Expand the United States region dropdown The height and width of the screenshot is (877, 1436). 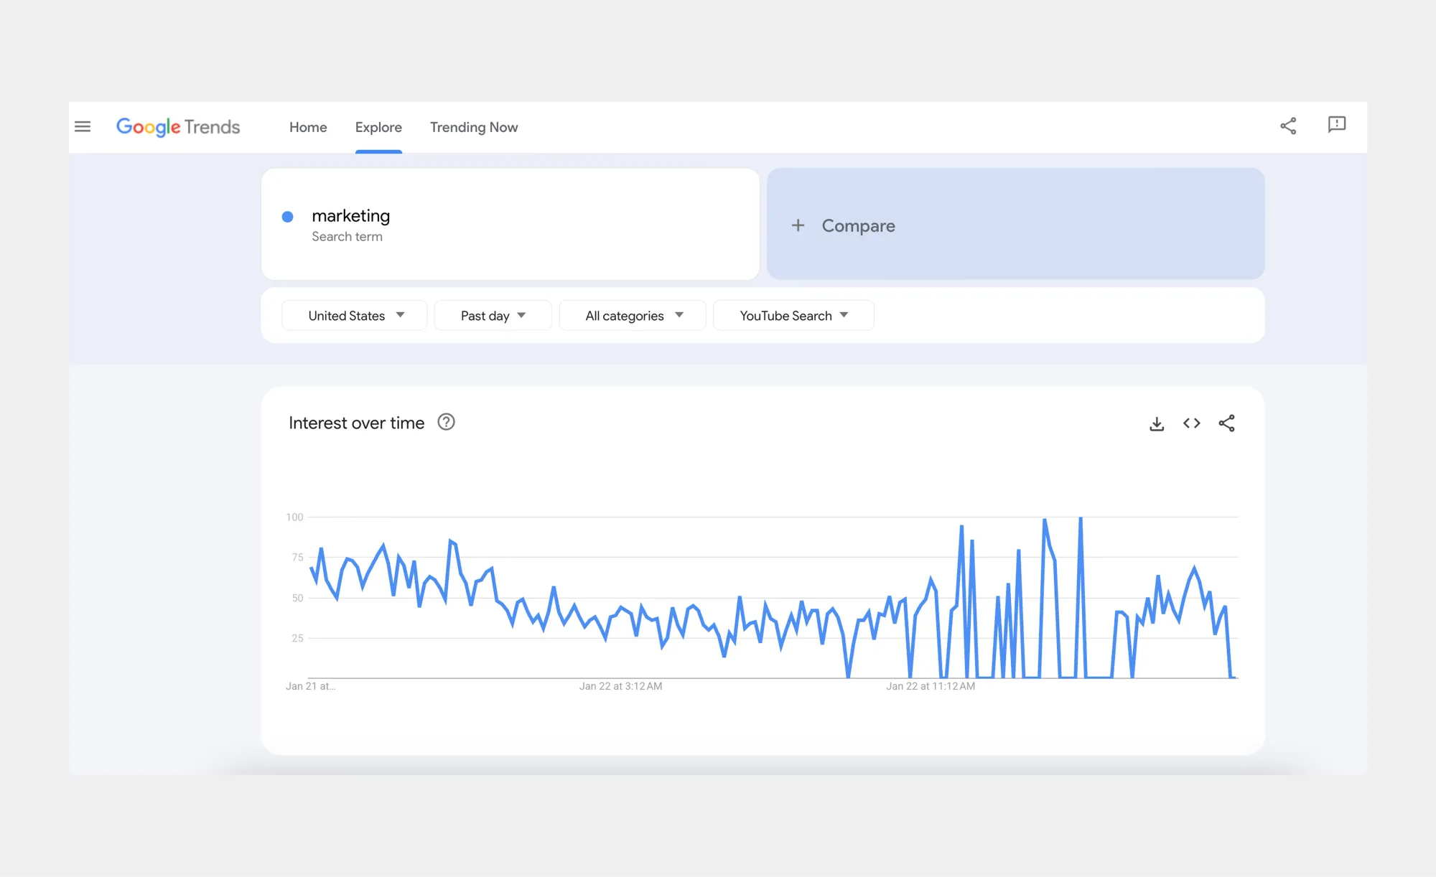point(355,316)
